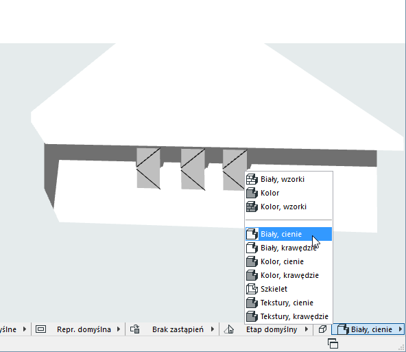Click the renovation filter house icon

pos(229,329)
